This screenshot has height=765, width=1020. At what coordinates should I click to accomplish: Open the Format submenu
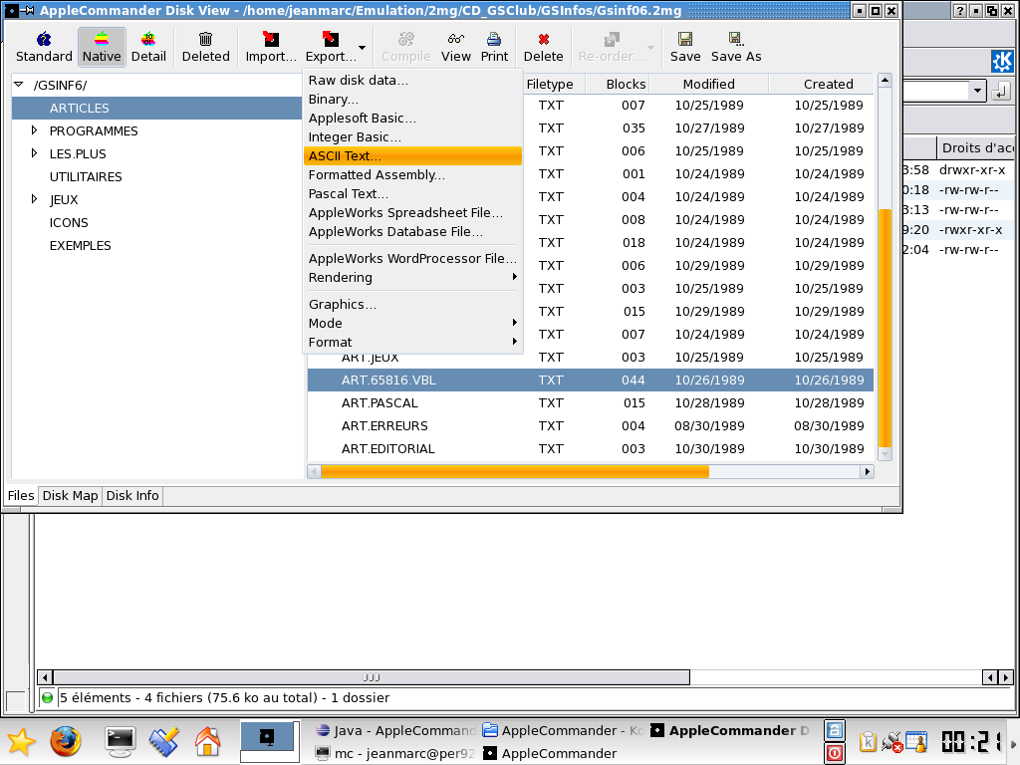[x=412, y=342]
